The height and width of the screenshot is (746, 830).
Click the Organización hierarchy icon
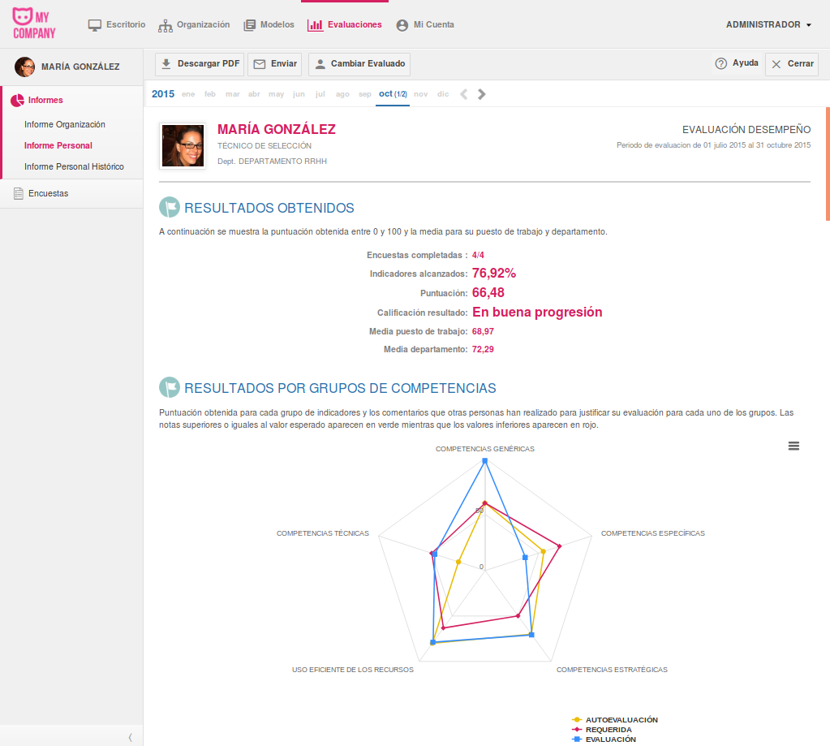[166, 26]
